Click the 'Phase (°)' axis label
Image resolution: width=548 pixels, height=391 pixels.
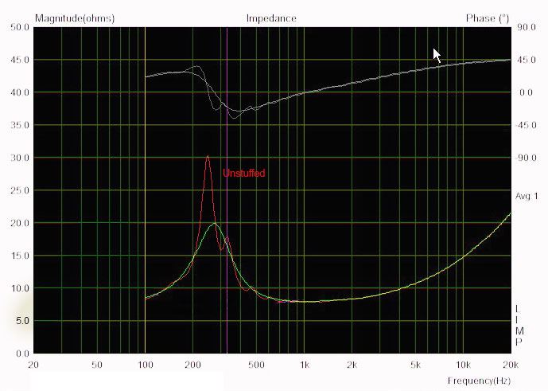pyautogui.click(x=488, y=18)
